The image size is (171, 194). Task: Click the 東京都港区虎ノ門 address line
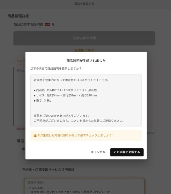(71, 192)
